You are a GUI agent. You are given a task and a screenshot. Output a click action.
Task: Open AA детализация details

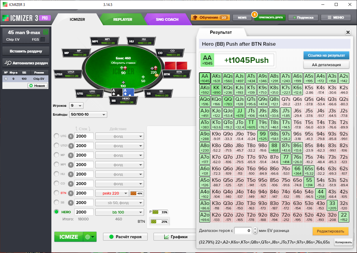pos(326,65)
